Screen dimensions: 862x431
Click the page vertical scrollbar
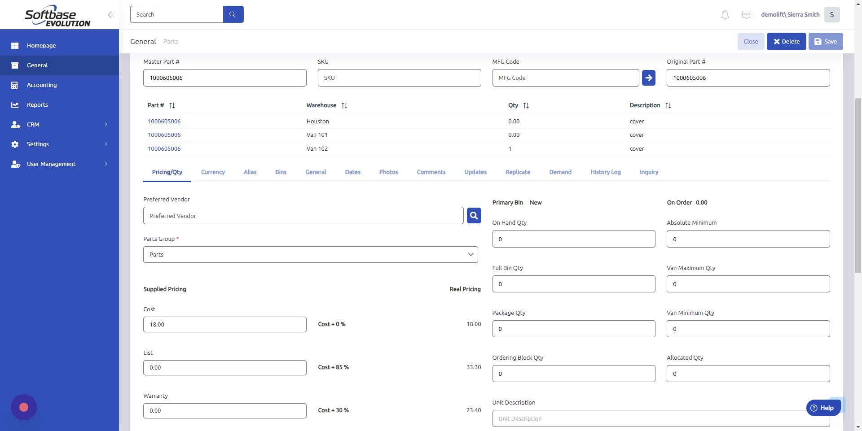point(858,185)
